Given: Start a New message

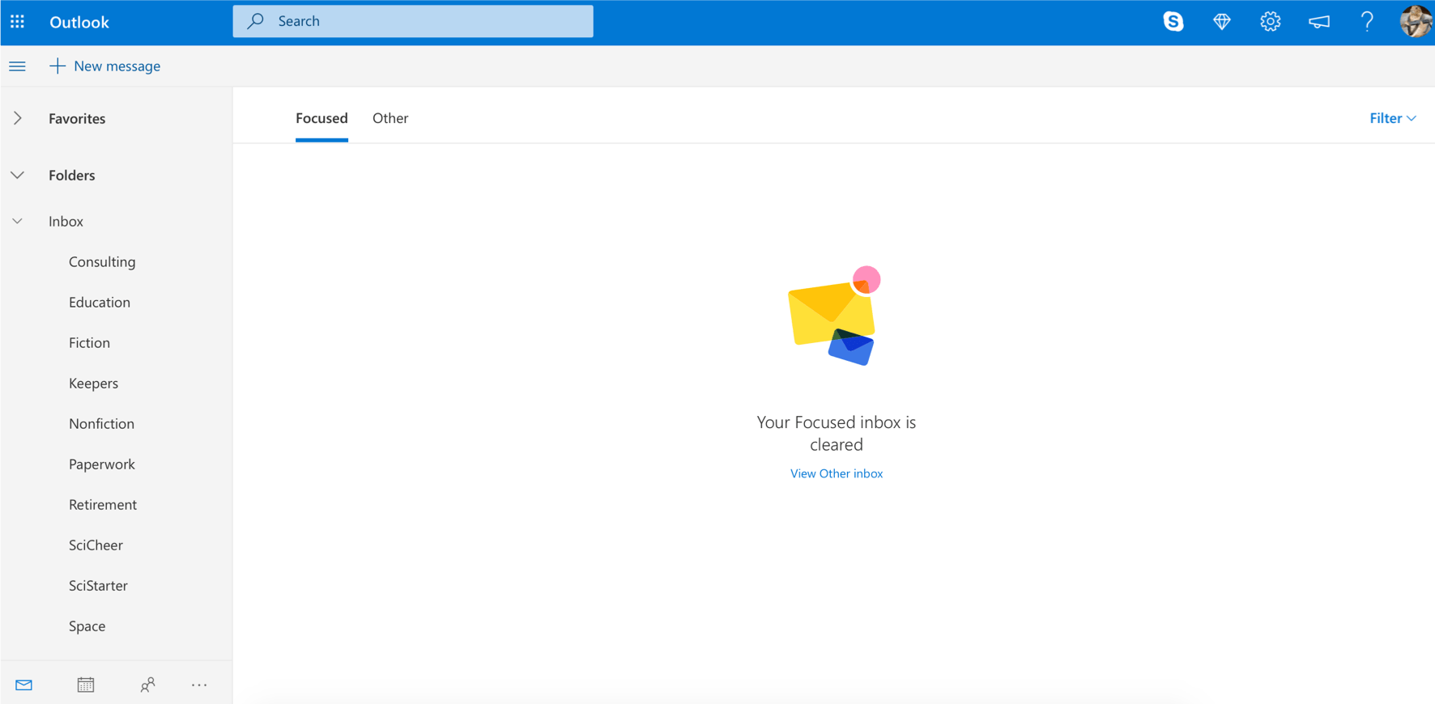Looking at the screenshot, I should click(x=104, y=66).
